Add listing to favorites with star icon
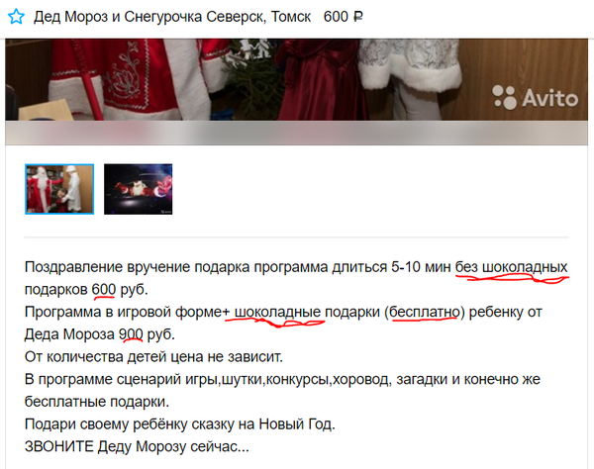Screen dimensions: 594x469 [x=16, y=17]
